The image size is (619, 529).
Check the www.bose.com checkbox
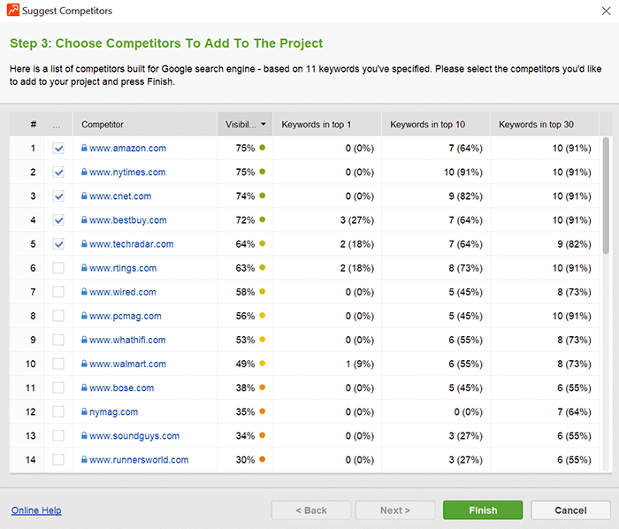[x=58, y=388]
